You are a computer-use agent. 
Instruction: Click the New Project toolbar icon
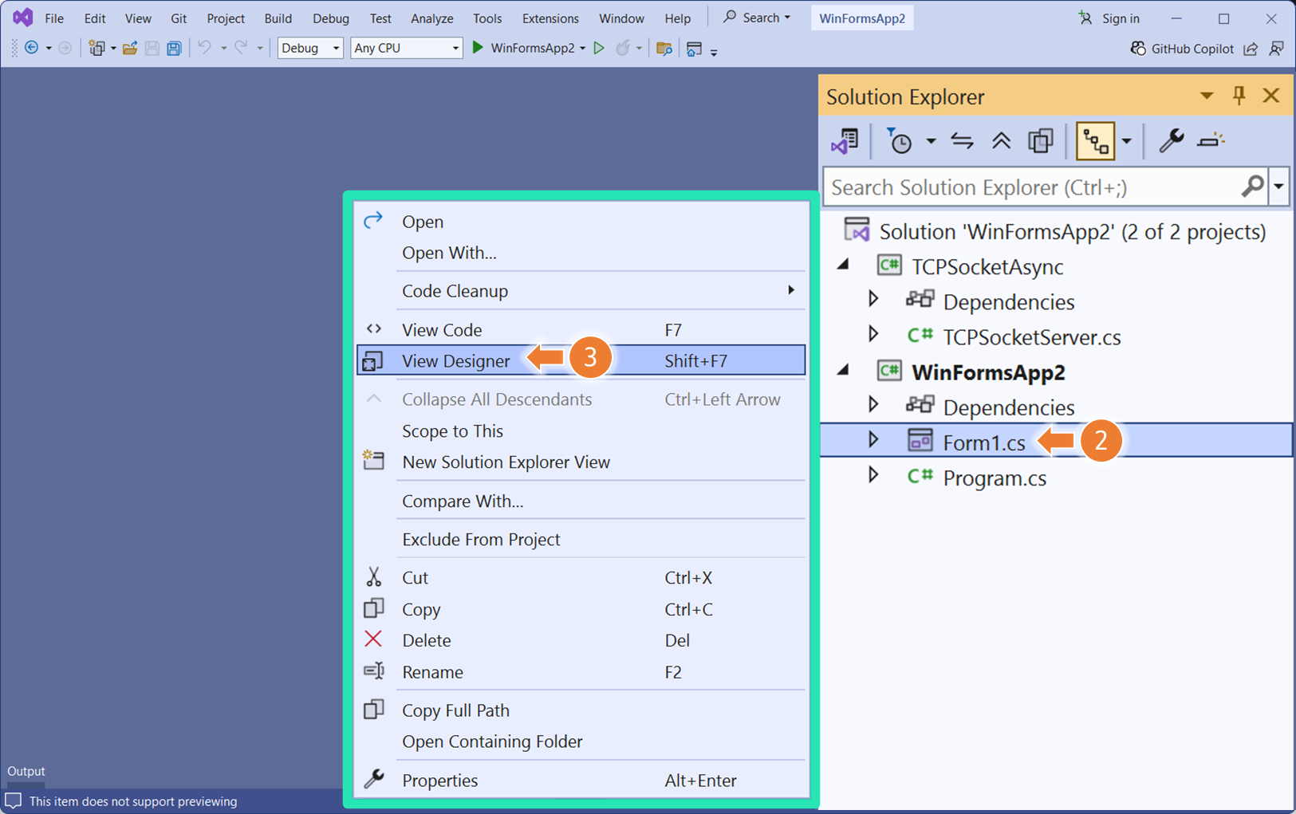tap(97, 48)
